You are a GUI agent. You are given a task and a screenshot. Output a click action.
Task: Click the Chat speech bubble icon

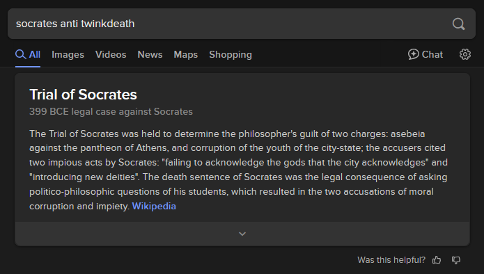tap(413, 54)
